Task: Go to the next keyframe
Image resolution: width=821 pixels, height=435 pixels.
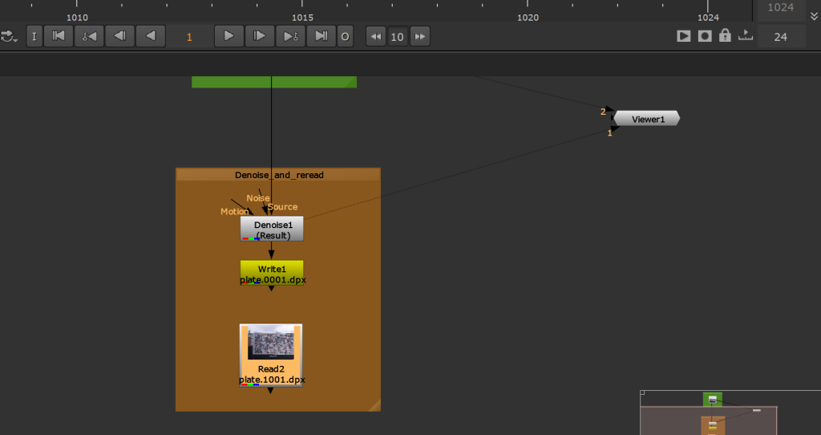Action: (289, 36)
